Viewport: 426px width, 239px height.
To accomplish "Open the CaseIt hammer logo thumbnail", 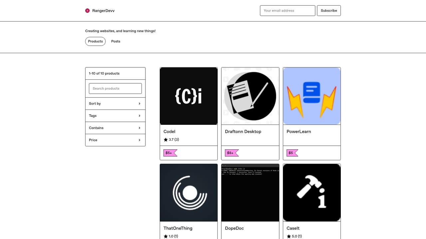I will pos(312,193).
